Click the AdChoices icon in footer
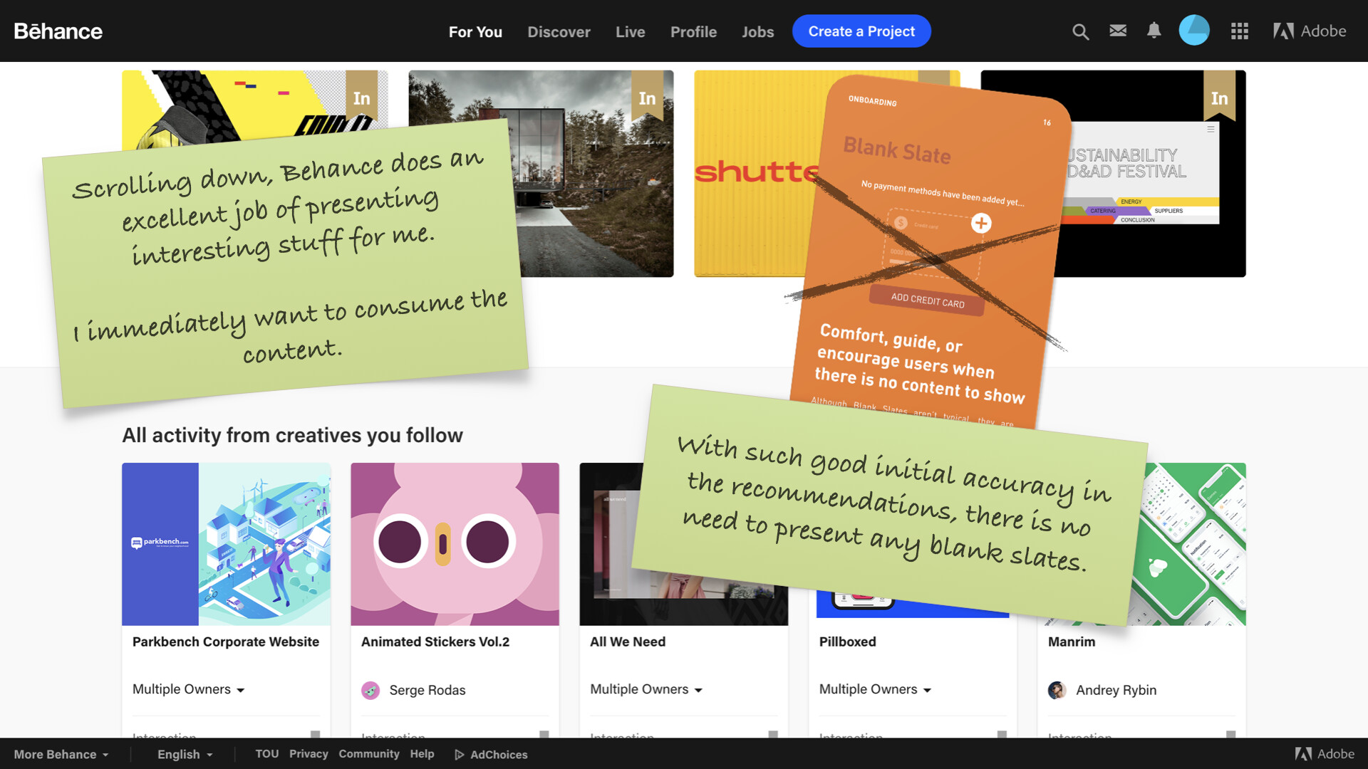This screenshot has width=1368, height=769. (460, 755)
